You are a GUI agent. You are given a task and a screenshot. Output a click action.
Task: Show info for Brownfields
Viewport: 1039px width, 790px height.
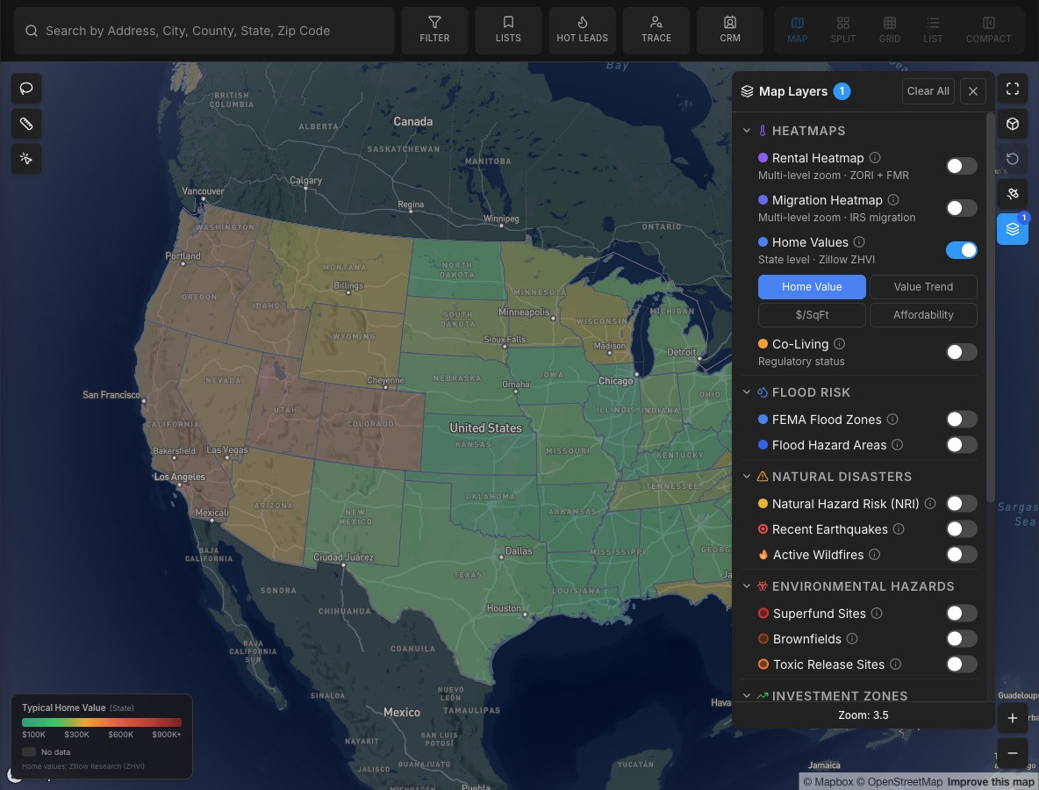[x=852, y=638]
